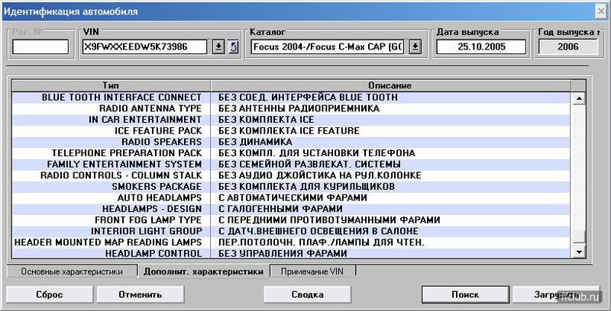Click the list scrollbar thumb
The width and height of the screenshot is (611, 311).
click(579, 236)
